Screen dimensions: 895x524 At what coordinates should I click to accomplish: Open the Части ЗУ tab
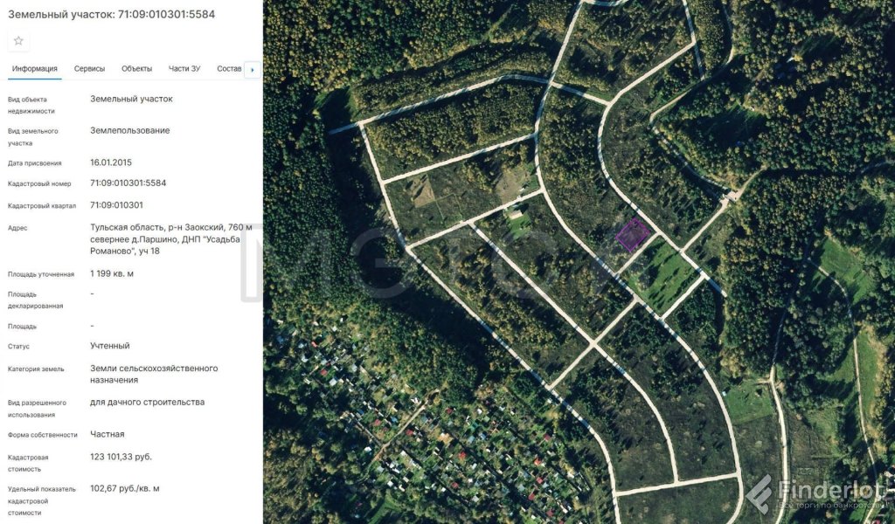coord(184,69)
